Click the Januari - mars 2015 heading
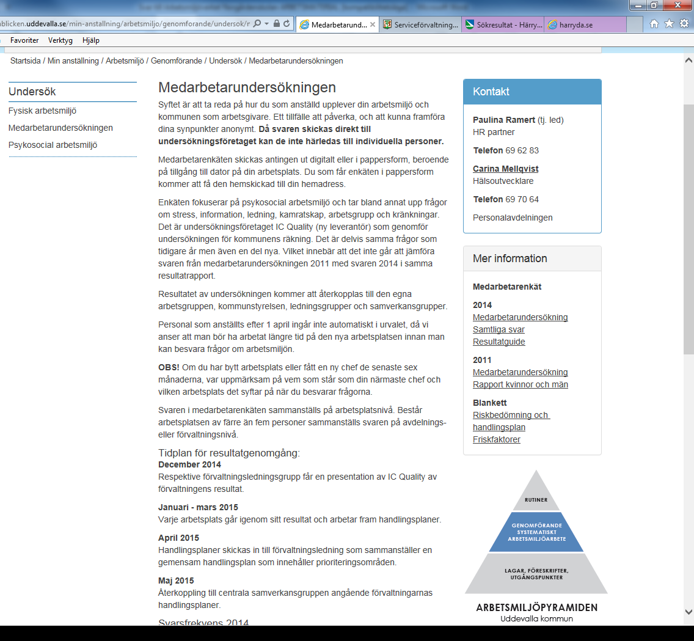The width and height of the screenshot is (694, 641). (198, 507)
